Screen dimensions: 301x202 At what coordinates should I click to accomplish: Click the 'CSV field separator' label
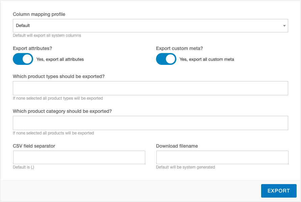[x=34, y=146]
